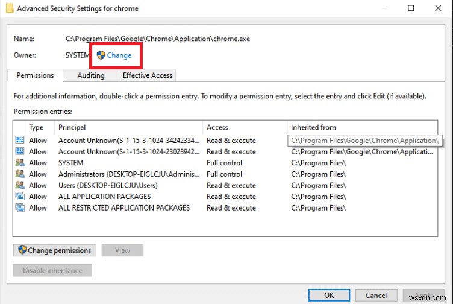Click Full control in the SYSTEM row
This screenshot has height=304, width=453.
[225, 163]
